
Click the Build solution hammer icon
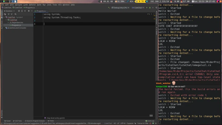coord(109,8)
